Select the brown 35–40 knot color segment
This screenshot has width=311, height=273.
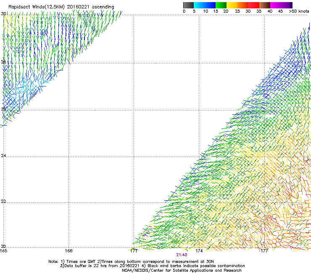point(265,5)
